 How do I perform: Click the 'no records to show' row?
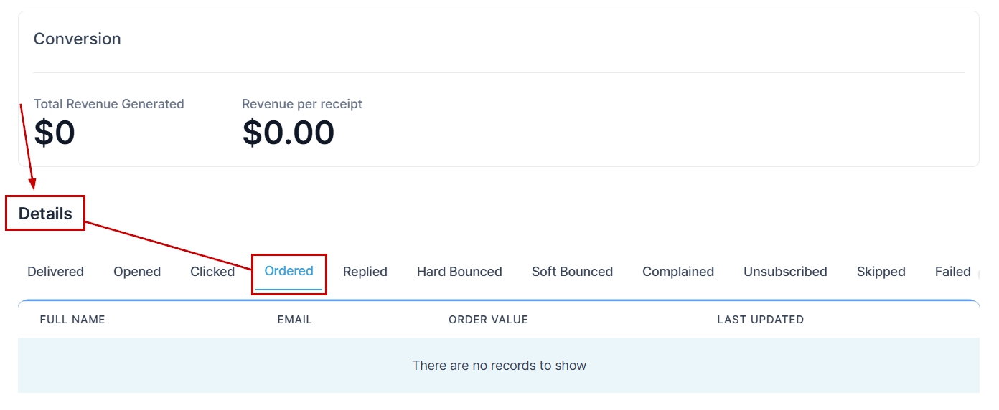click(499, 366)
